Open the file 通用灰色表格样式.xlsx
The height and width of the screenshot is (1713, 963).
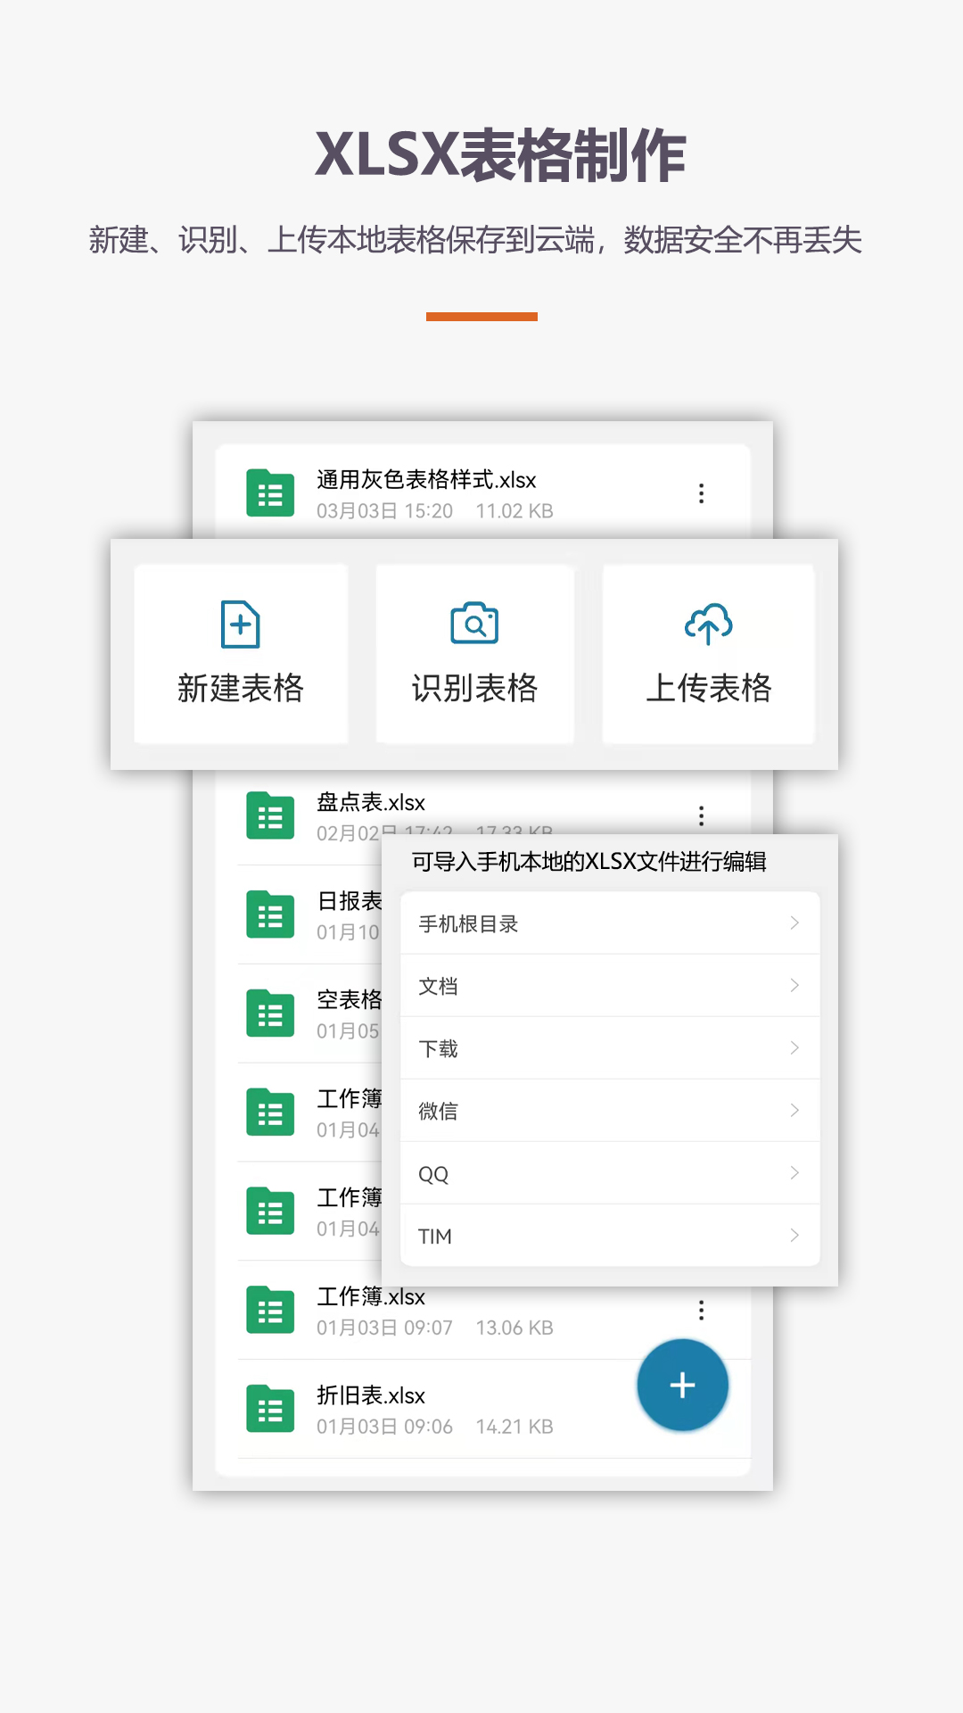click(426, 481)
